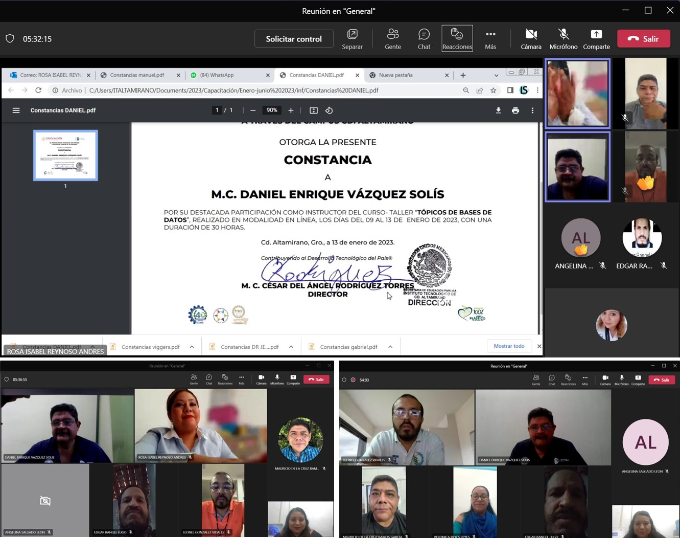Toggle Micrófono in bottom-left meeting window
The width and height of the screenshot is (680, 538).
pyautogui.click(x=277, y=379)
